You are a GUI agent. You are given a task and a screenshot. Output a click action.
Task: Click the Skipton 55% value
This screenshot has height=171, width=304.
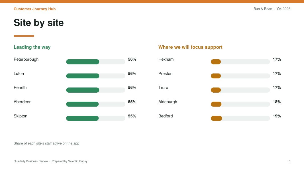click(132, 116)
